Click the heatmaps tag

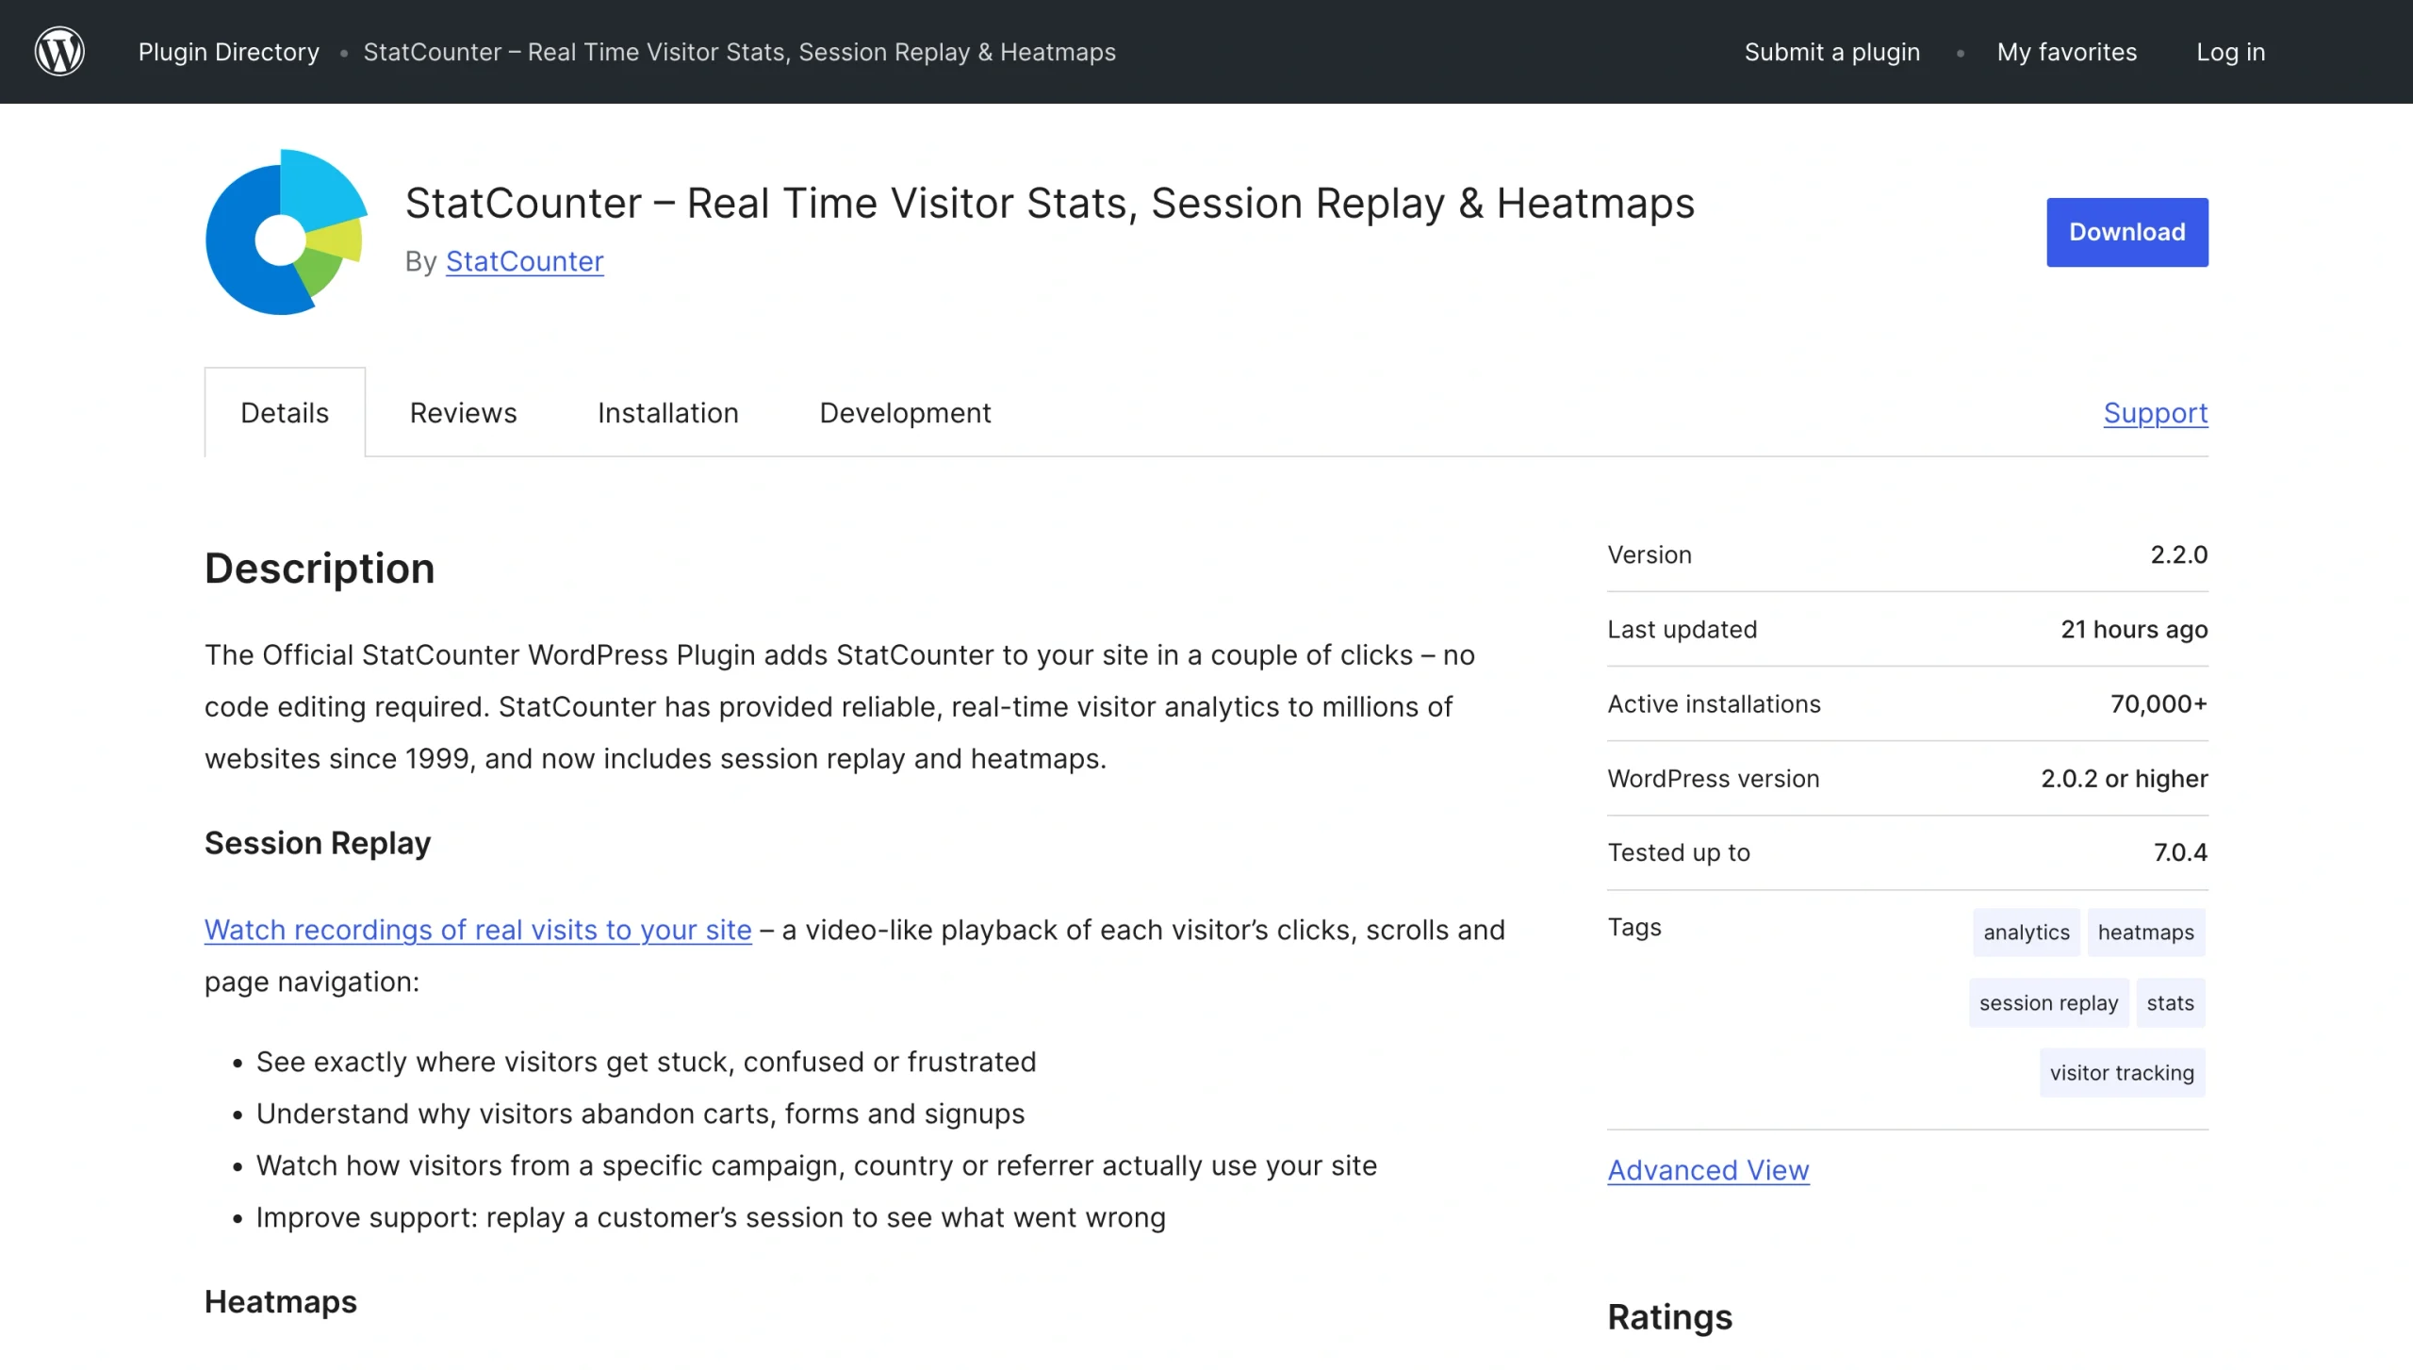click(2145, 933)
